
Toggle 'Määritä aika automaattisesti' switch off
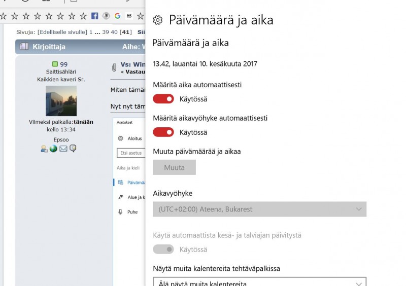163,99
